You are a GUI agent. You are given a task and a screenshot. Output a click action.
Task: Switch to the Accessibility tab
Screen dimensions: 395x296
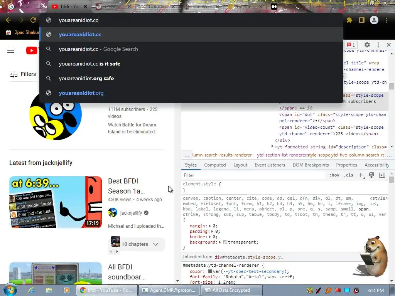click(377, 165)
